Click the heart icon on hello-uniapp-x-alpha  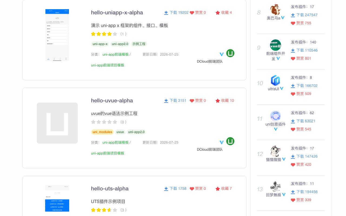coord(192,13)
